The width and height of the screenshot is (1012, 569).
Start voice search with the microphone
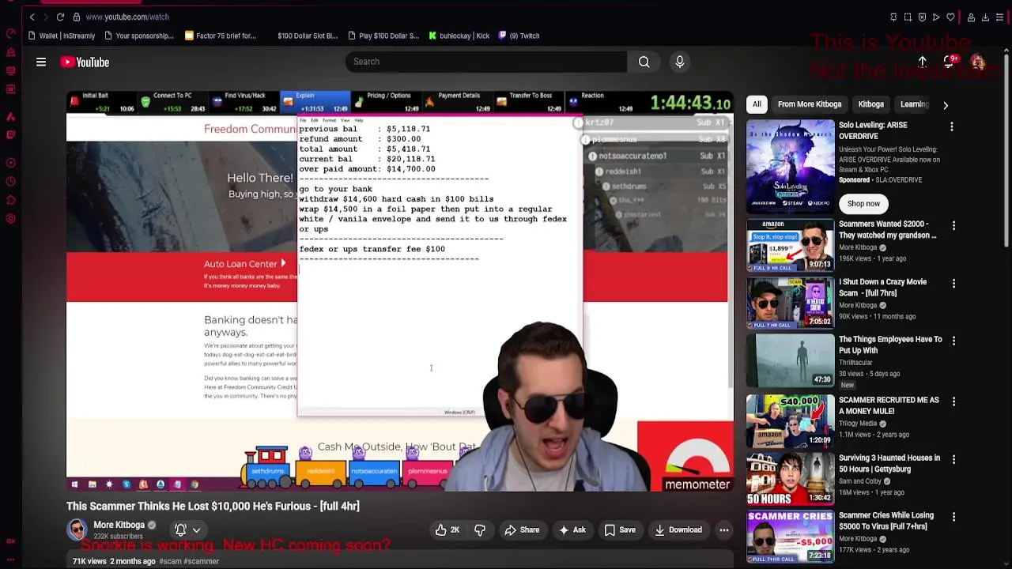click(x=680, y=62)
